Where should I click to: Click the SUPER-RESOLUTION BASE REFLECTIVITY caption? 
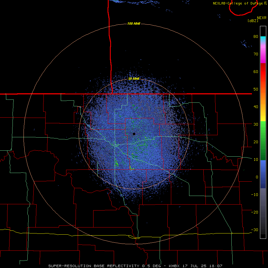tap(94, 266)
